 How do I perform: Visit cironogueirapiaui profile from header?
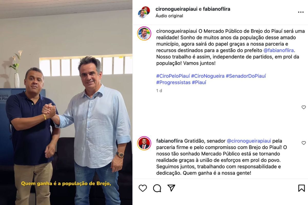pyautogui.click(x=177, y=9)
